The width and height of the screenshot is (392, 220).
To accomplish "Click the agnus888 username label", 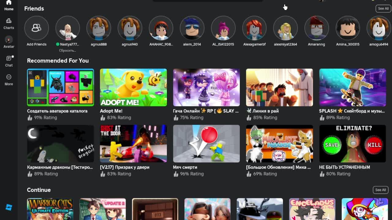I will pyautogui.click(x=99, y=44).
